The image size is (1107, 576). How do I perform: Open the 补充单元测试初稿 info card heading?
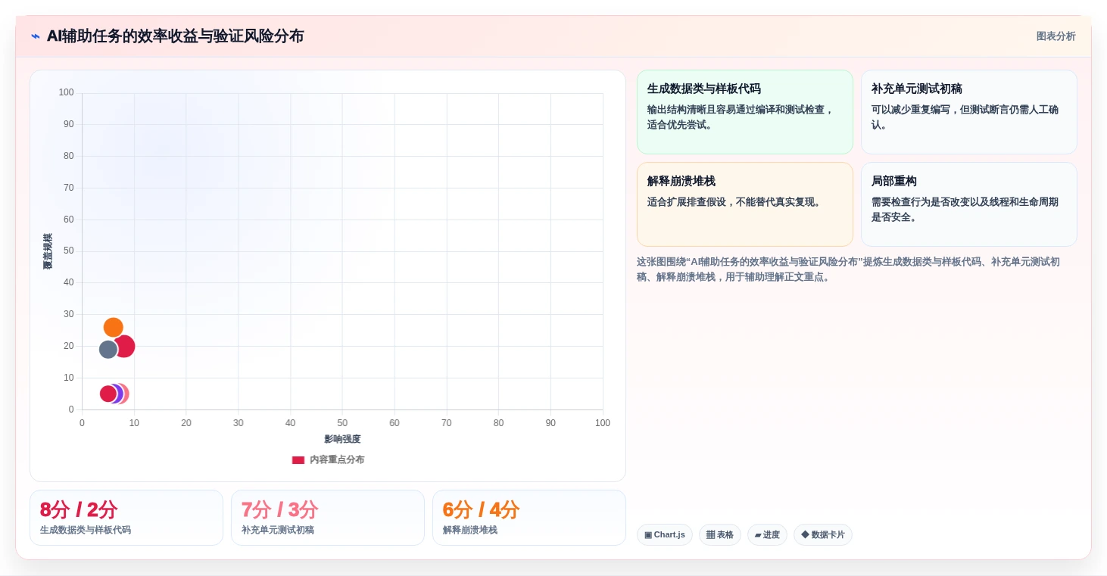[x=916, y=89]
